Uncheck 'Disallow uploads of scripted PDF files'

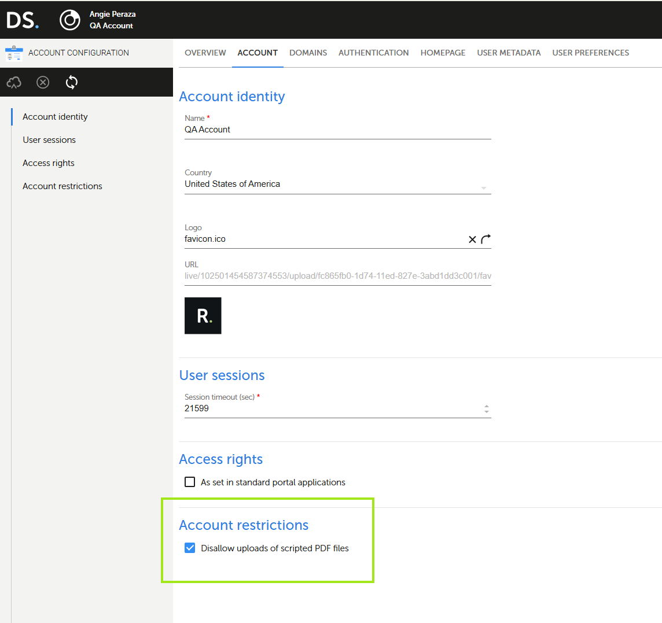[x=190, y=548]
